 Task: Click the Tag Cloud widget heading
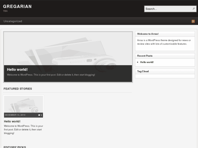click(143, 71)
